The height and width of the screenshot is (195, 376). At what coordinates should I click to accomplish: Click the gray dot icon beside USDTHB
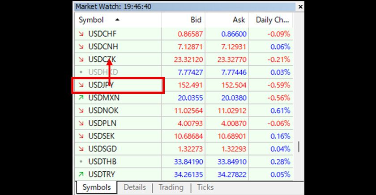81,161
